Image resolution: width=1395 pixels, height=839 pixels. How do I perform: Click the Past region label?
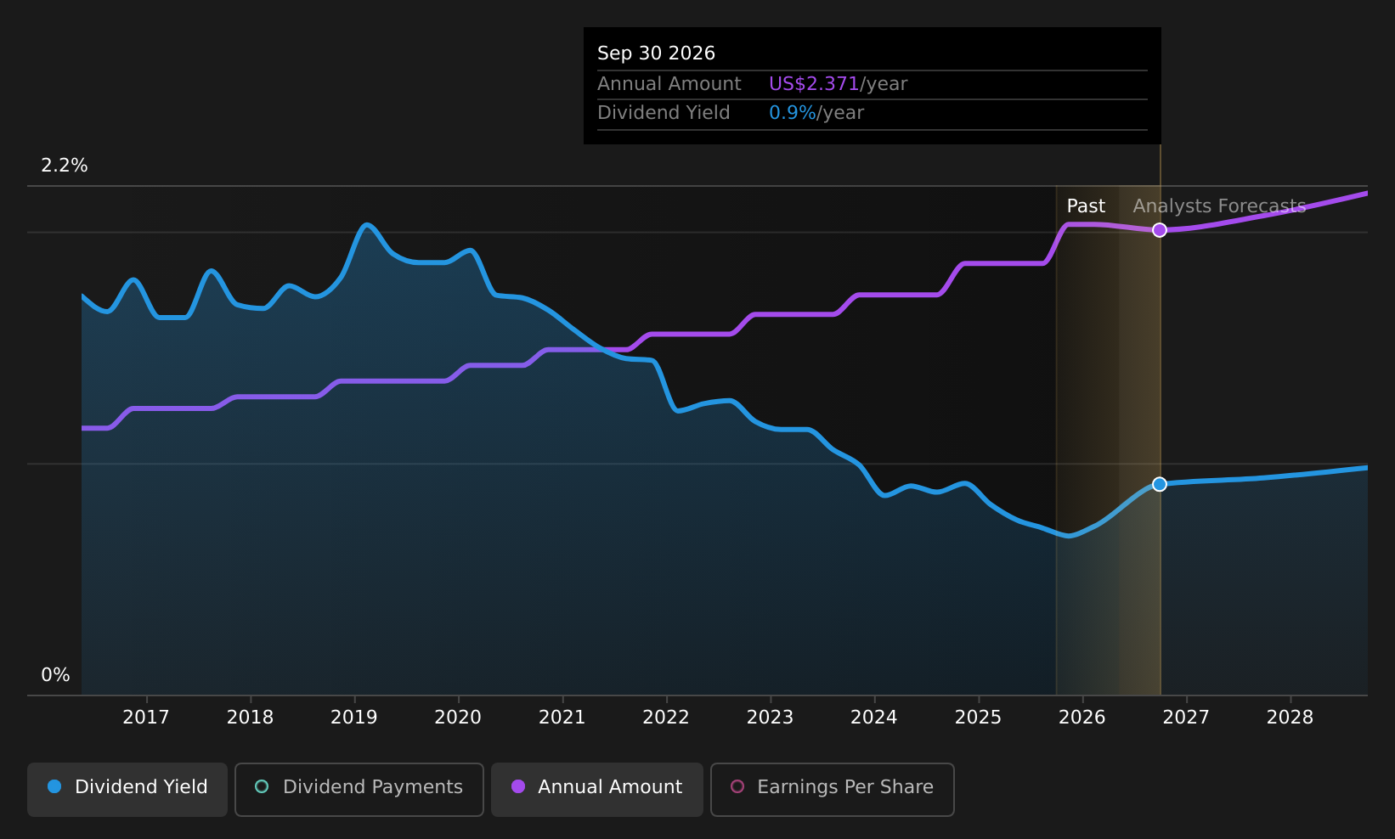pos(1086,206)
